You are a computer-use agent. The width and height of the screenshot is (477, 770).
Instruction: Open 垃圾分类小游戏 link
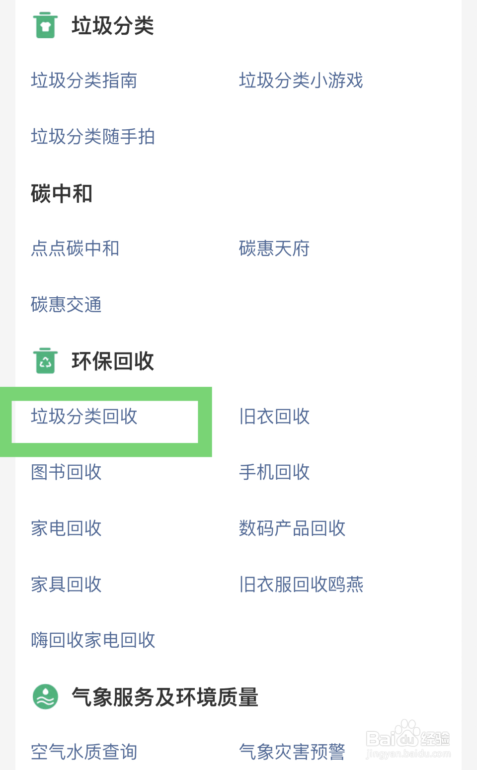[x=301, y=81]
